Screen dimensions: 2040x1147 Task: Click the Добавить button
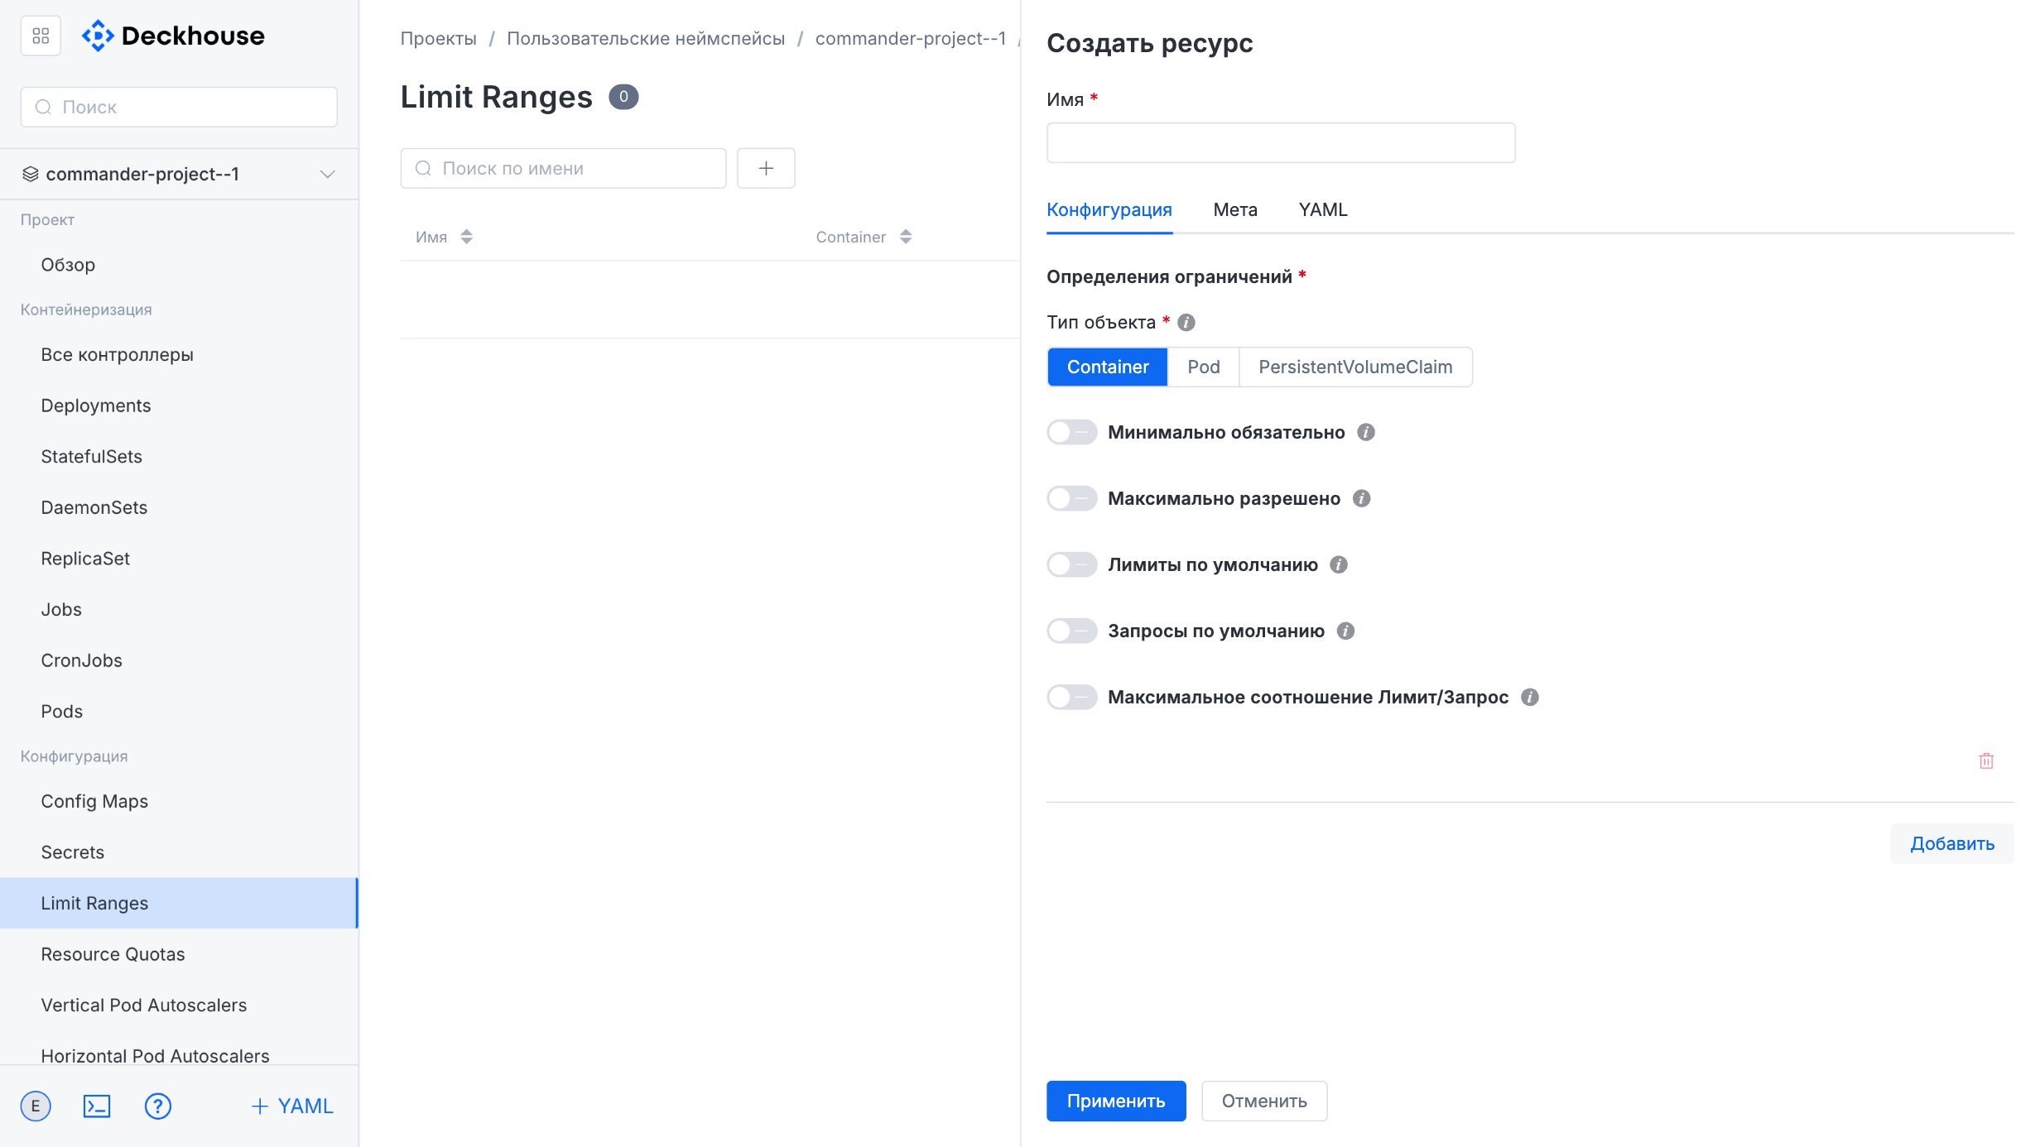click(1952, 843)
